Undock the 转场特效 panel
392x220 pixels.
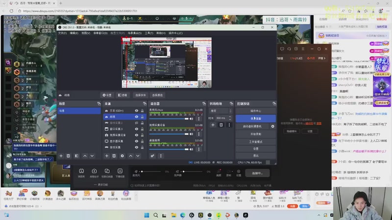231,104
